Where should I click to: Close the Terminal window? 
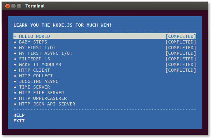[8, 6]
